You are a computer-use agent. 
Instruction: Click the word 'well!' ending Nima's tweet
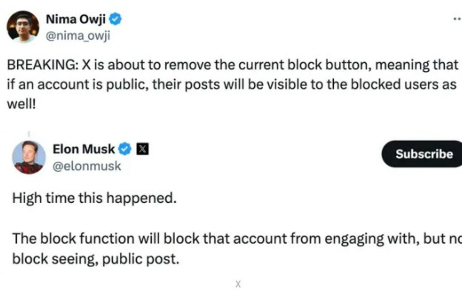[21, 104]
